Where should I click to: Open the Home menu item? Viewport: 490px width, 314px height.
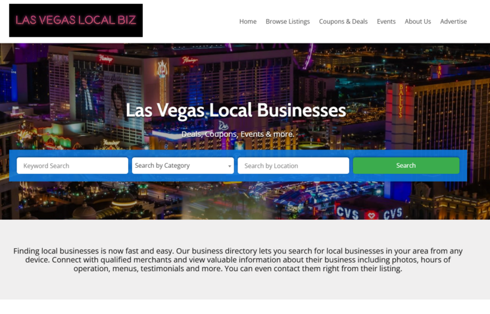248,22
